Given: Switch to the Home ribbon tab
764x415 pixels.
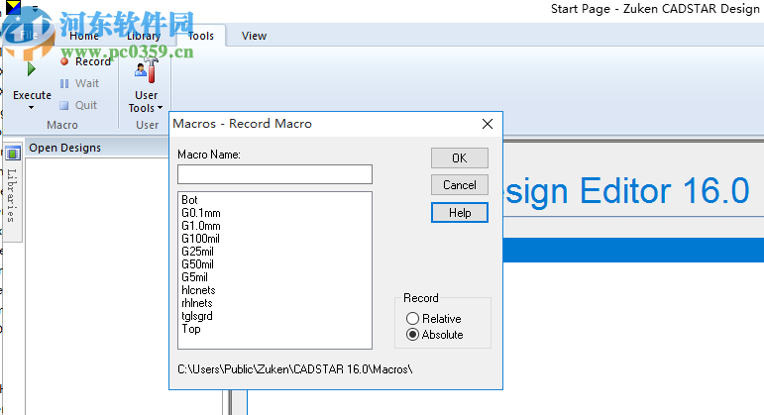Looking at the screenshot, I should click(84, 36).
